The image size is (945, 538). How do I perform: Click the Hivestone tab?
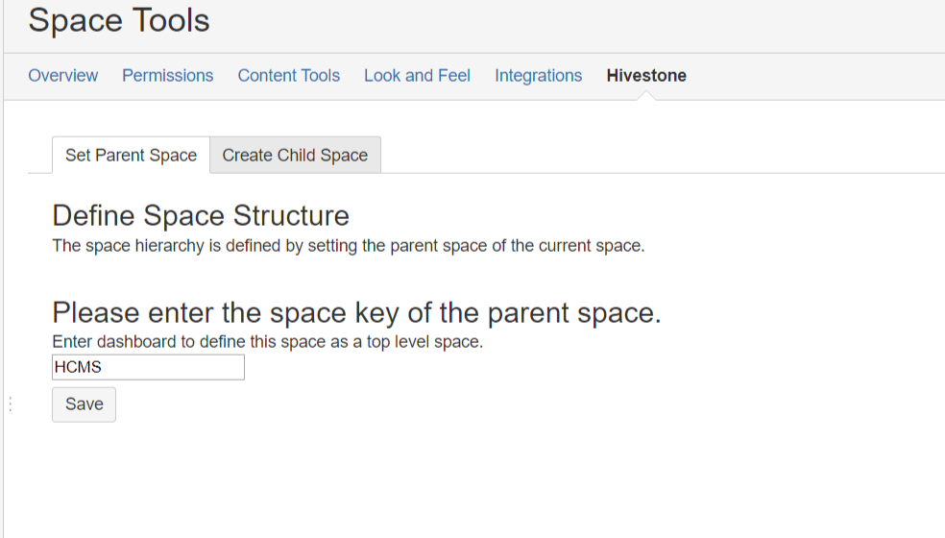click(x=646, y=76)
